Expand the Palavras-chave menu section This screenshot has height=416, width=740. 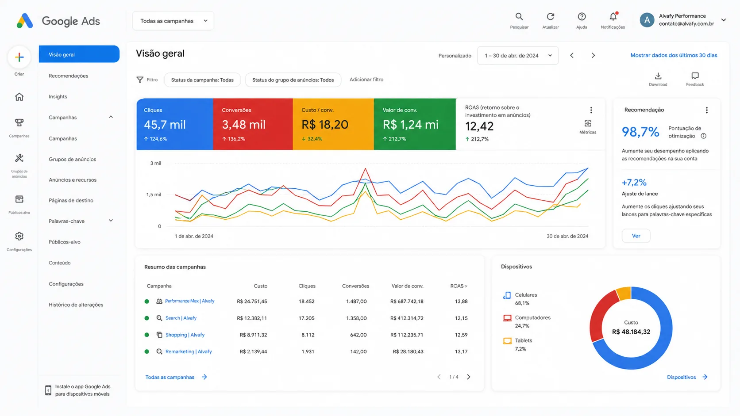(111, 221)
